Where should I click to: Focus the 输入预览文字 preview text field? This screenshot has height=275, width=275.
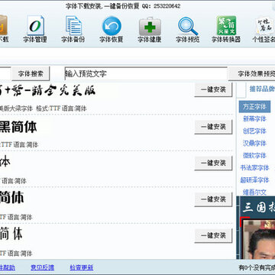146,74
